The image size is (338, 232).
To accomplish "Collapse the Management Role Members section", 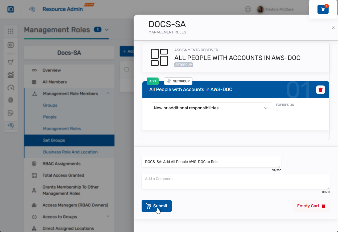I will point(108,93).
